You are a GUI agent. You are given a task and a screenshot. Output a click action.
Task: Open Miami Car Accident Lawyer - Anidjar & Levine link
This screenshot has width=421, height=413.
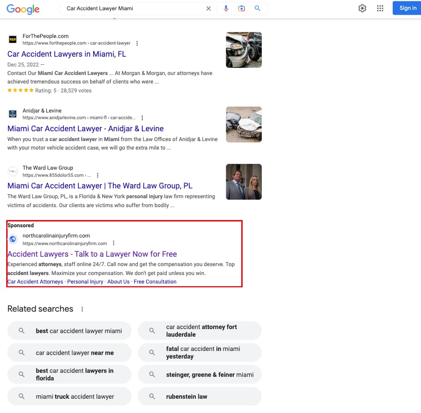tap(85, 129)
